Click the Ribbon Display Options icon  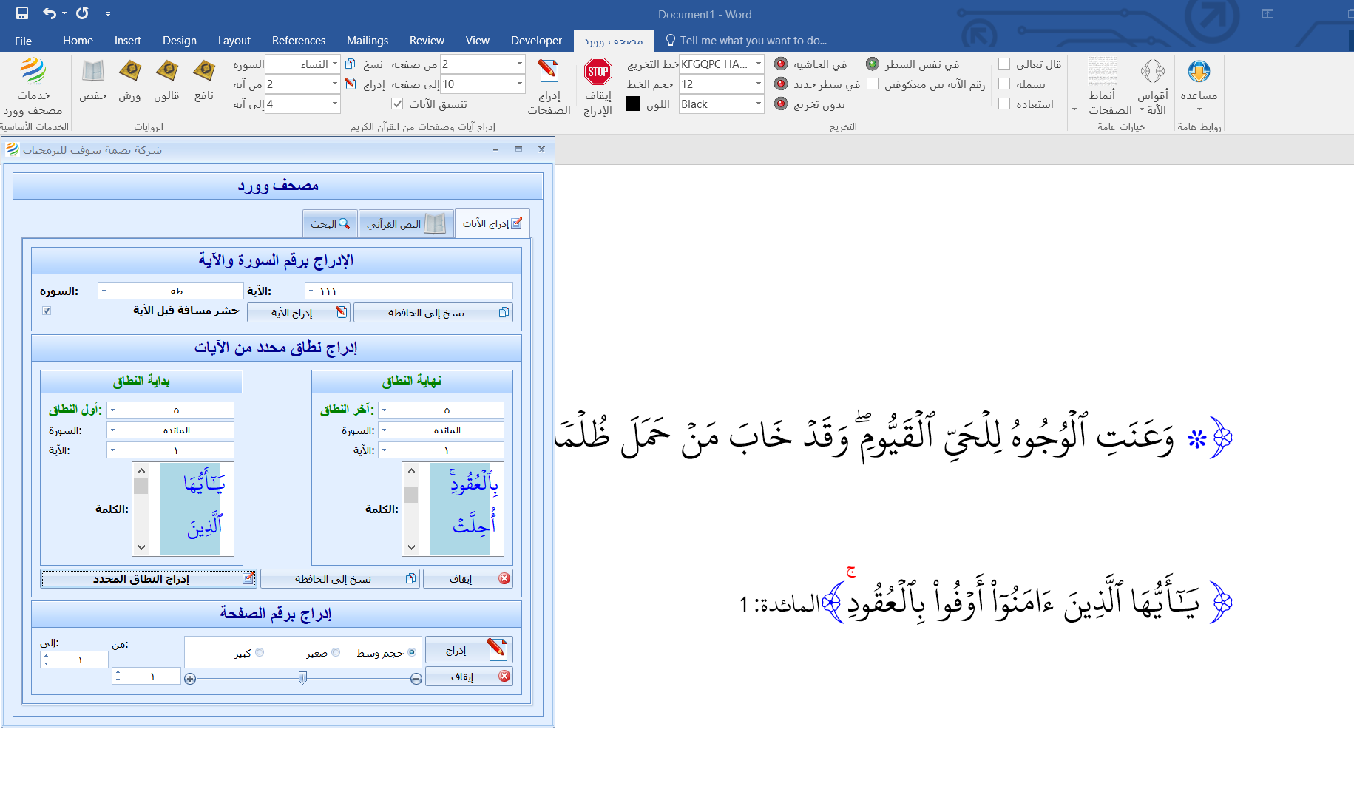[1267, 13]
